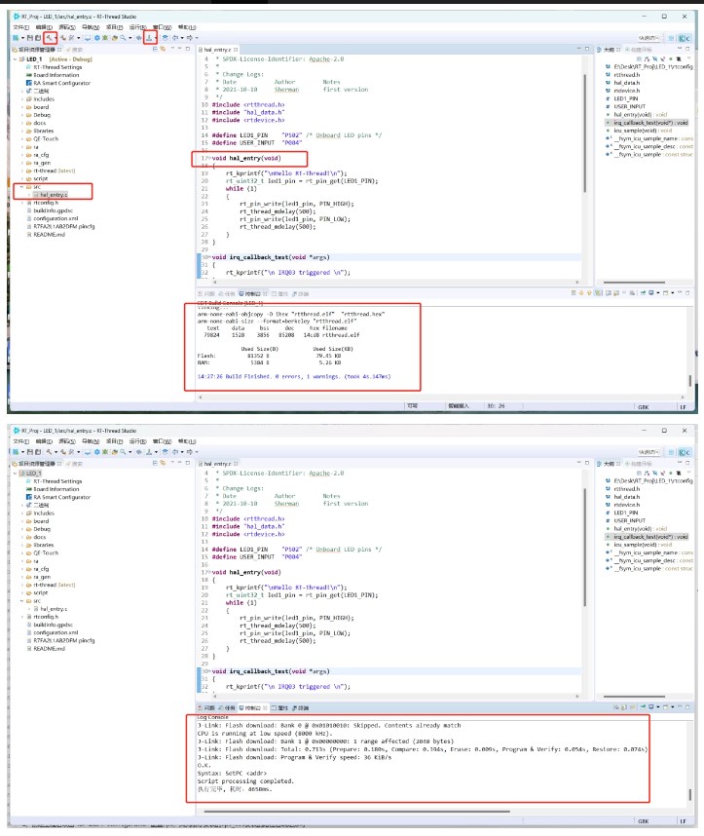Open the 帮助(H) menu in the bottom window
Screen dimensions: 704x836
pyautogui.click(x=187, y=441)
